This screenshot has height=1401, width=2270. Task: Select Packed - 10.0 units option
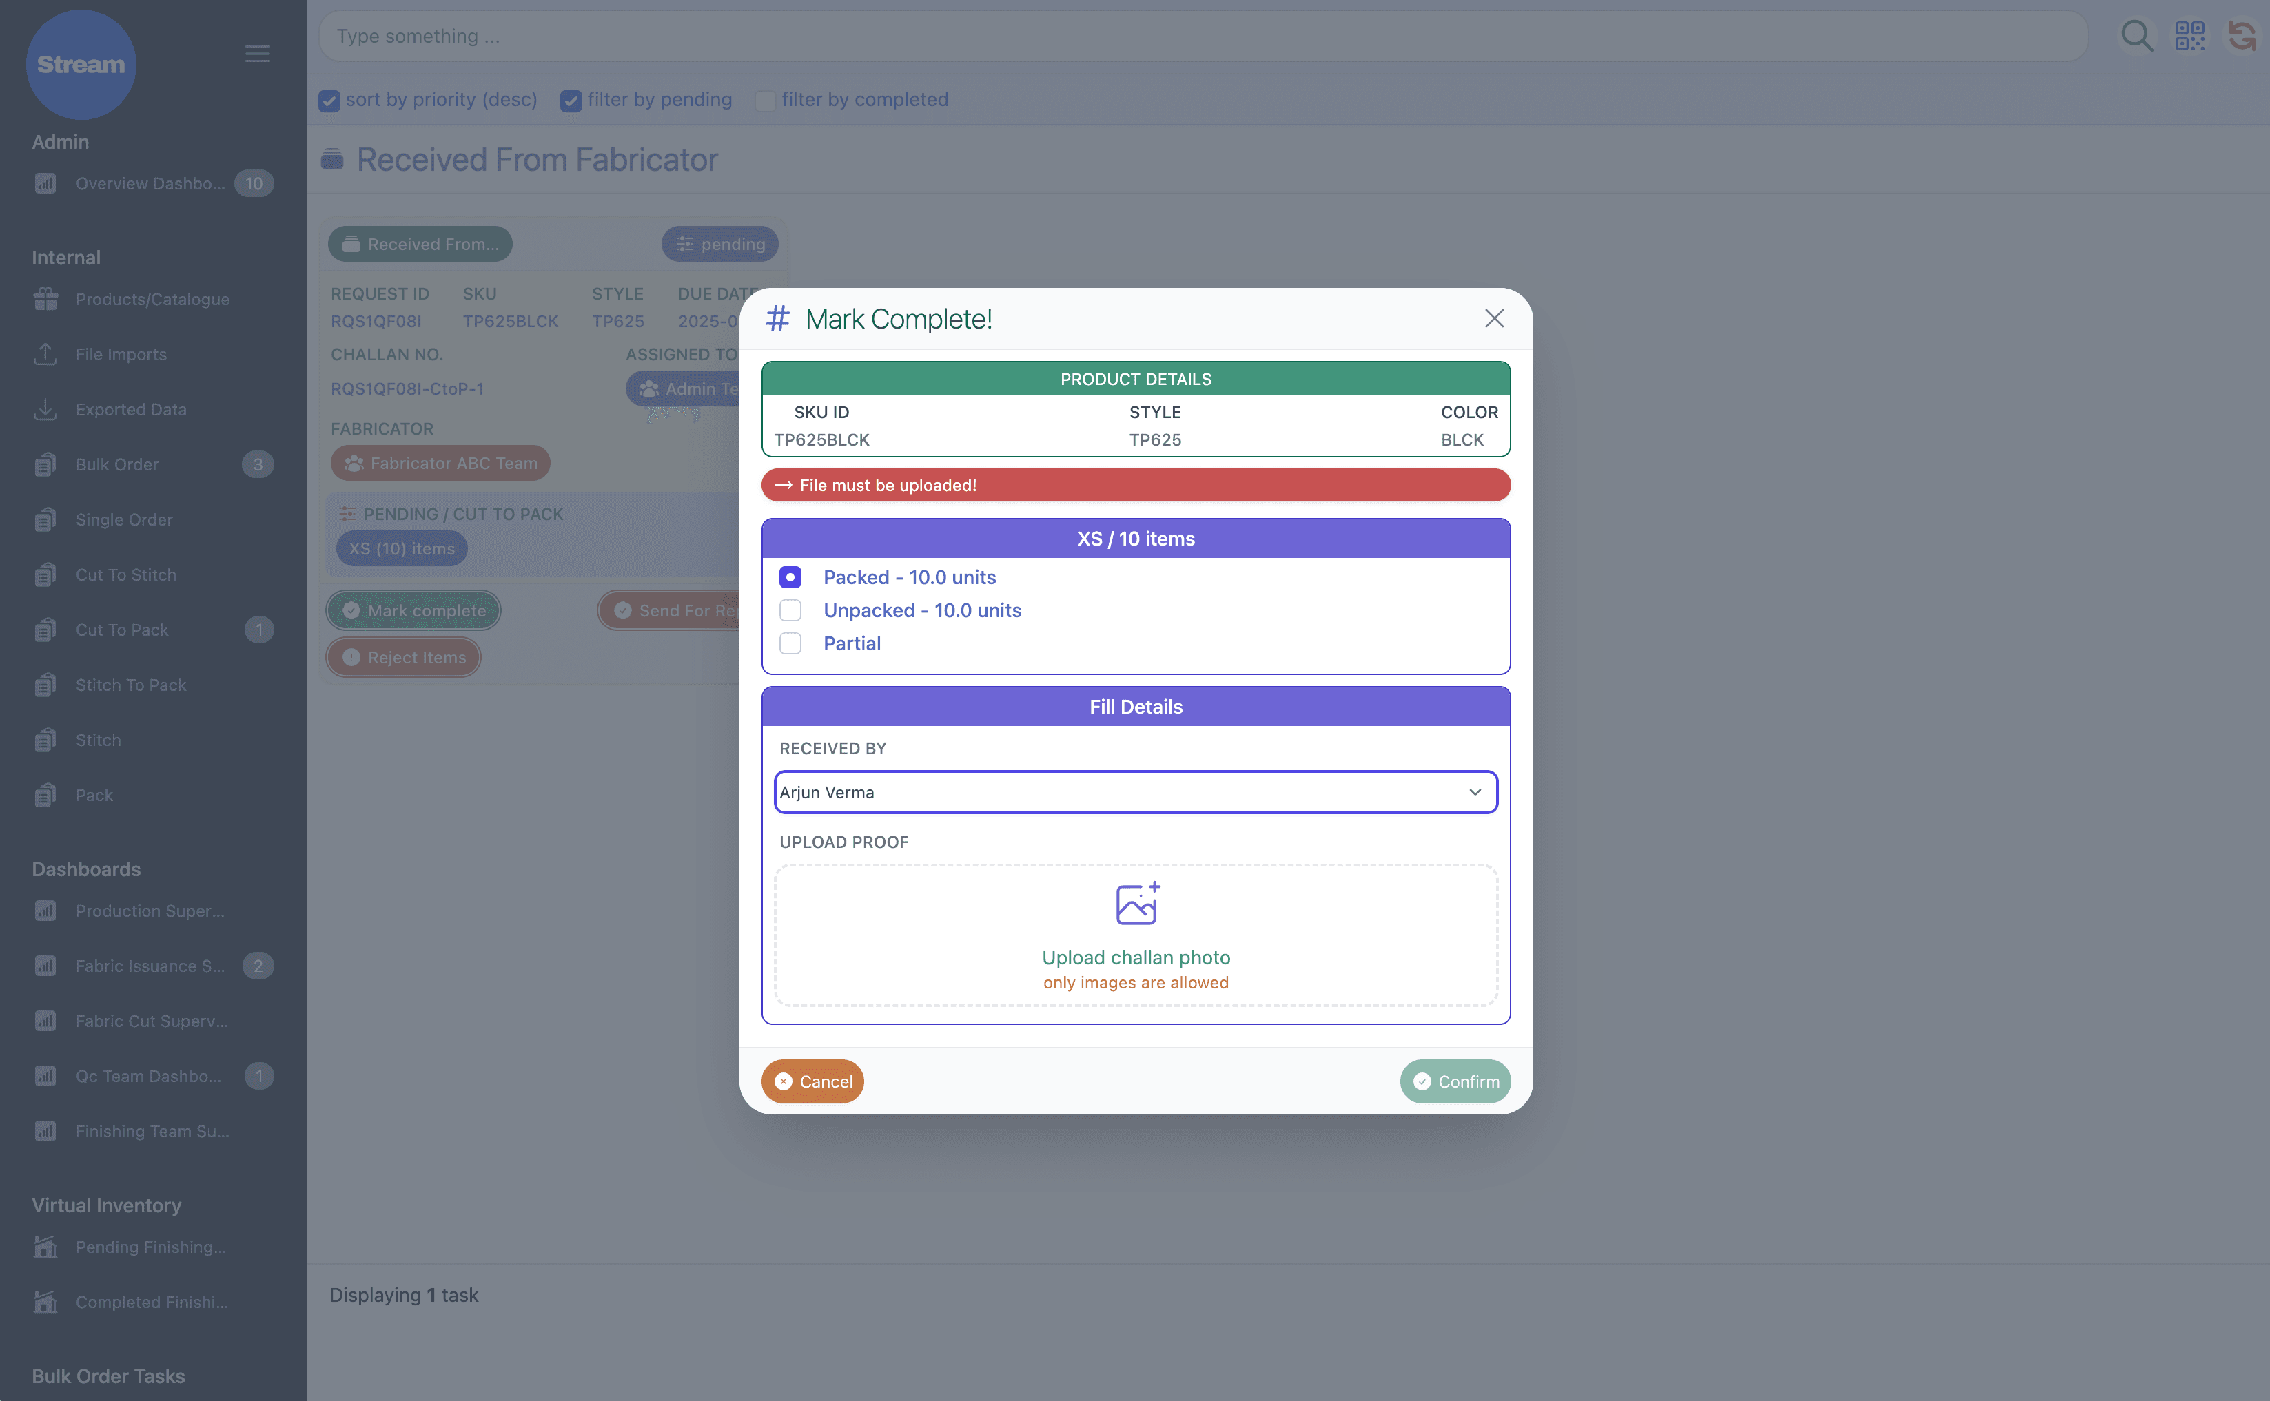[790, 577]
